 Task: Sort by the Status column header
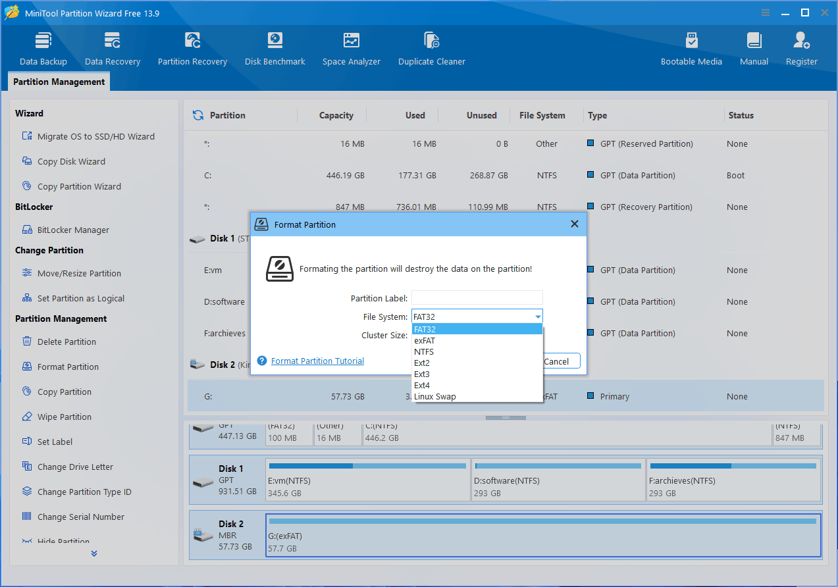[x=741, y=115]
